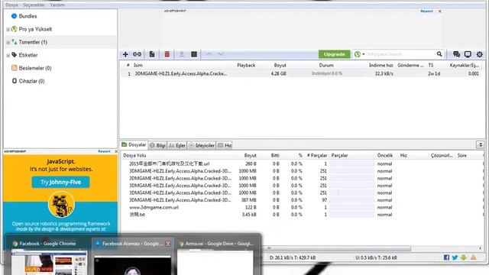Sort files by Öncelik column
This screenshot has width=489, height=275.
click(x=385, y=155)
